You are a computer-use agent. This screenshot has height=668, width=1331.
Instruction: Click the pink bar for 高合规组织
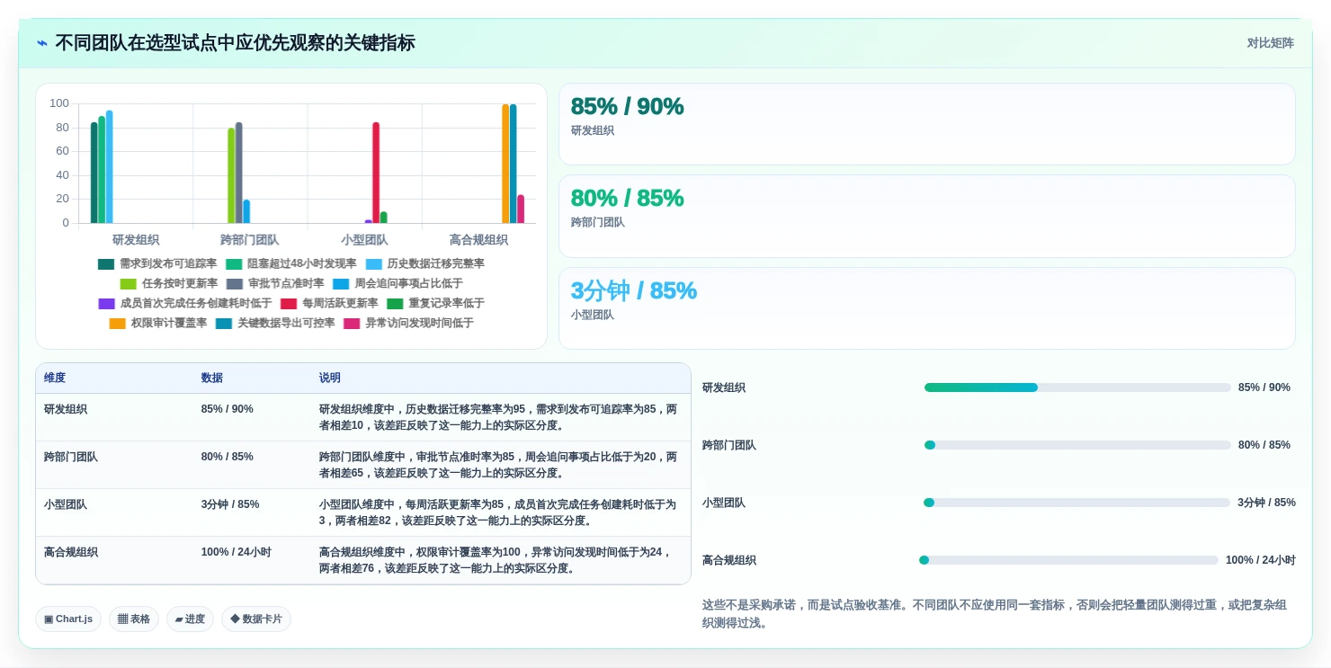point(521,209)
